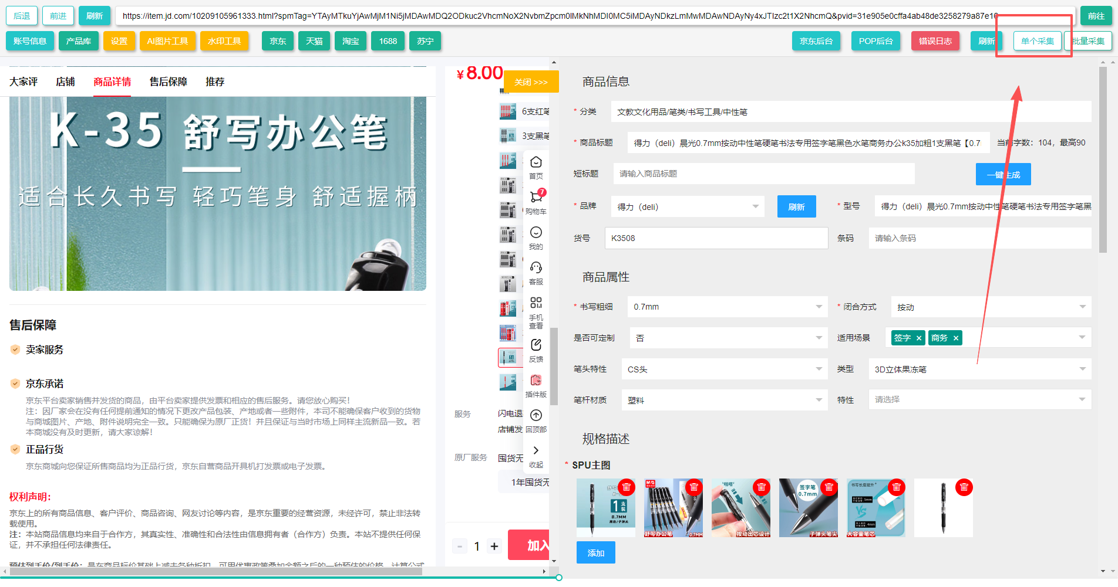This screenshot has width=1118, height=587.
Task: Expand the 适用场景 multi-select dropdown
Action: coord(1082,337)
